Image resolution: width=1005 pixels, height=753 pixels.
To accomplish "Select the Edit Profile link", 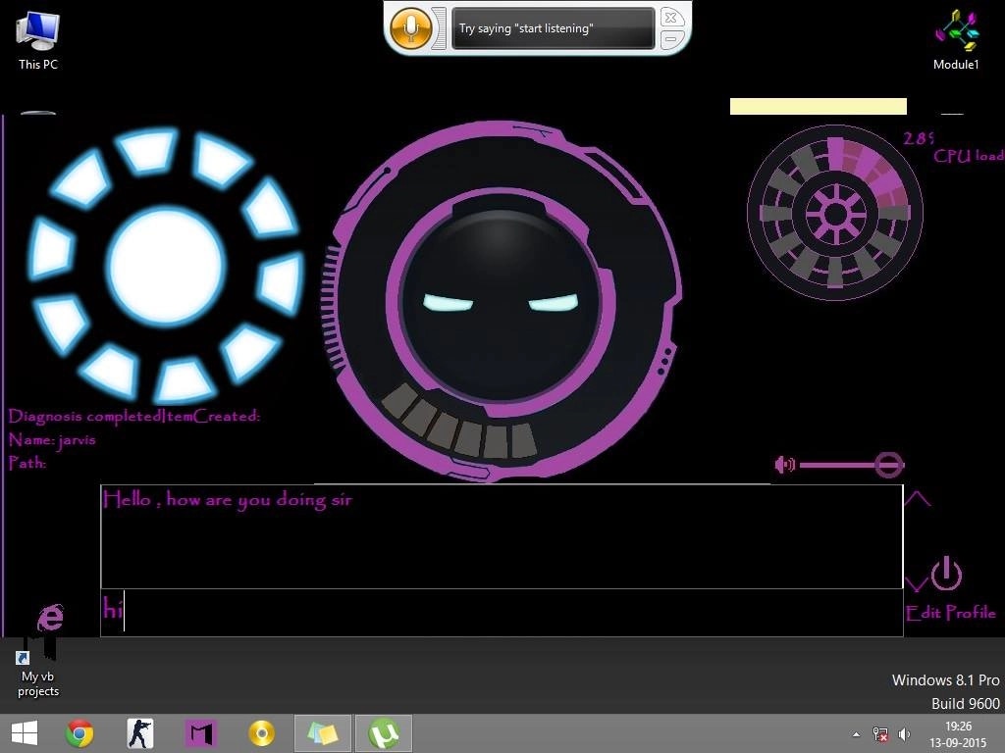I will click(x=951, y=613).
